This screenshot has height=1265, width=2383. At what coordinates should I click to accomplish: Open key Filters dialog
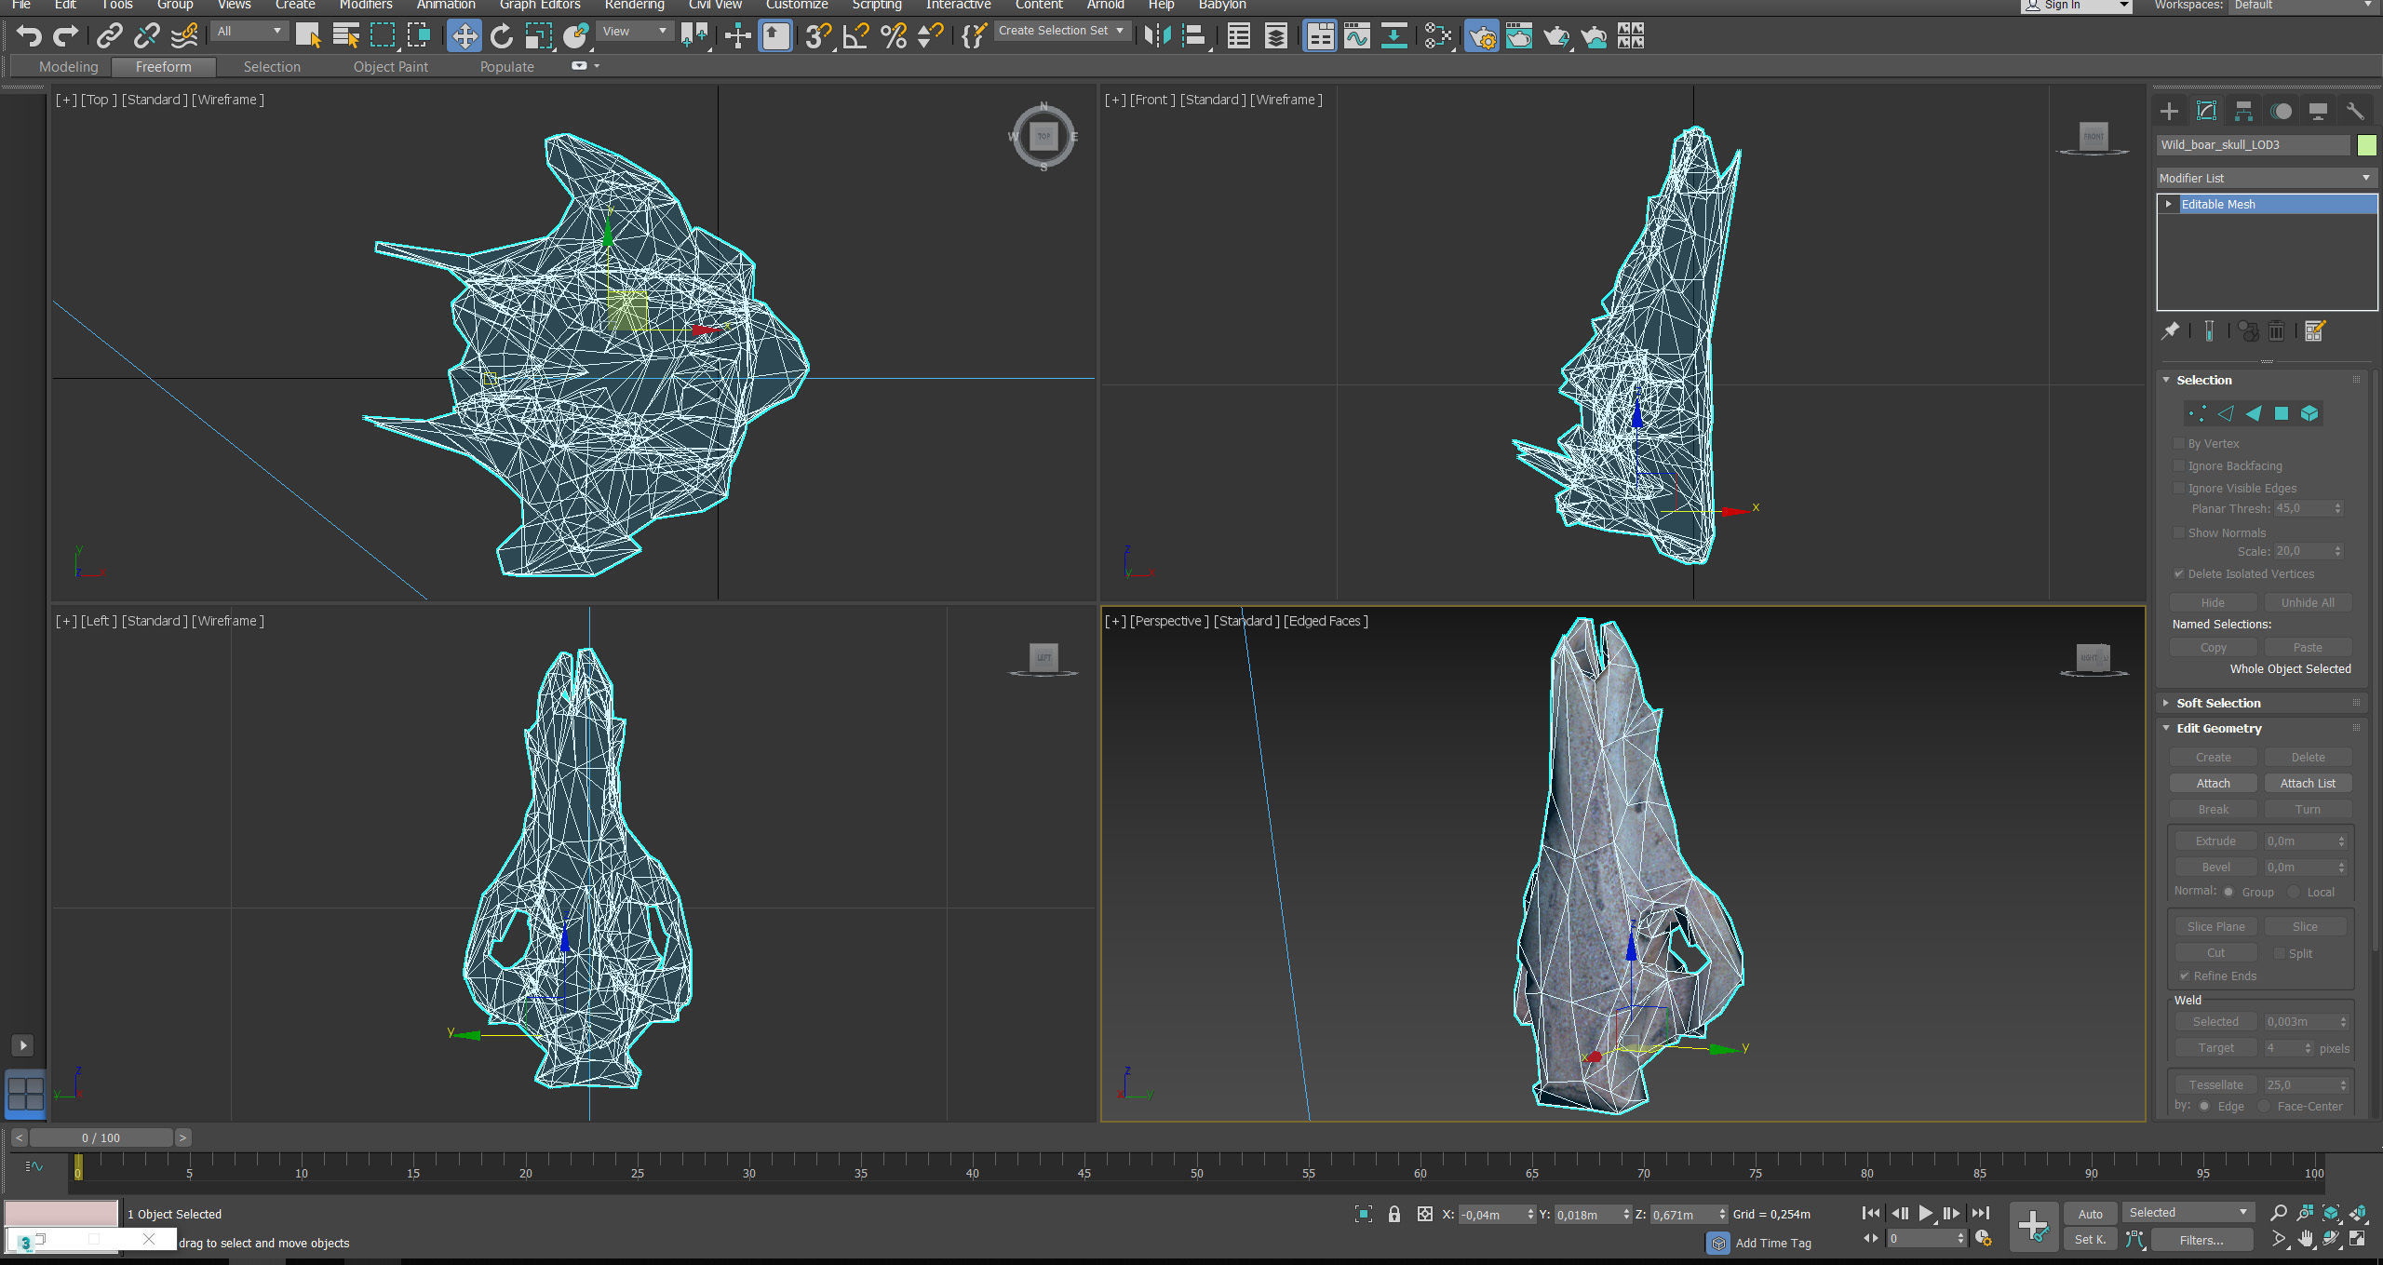[2201, 1240]
